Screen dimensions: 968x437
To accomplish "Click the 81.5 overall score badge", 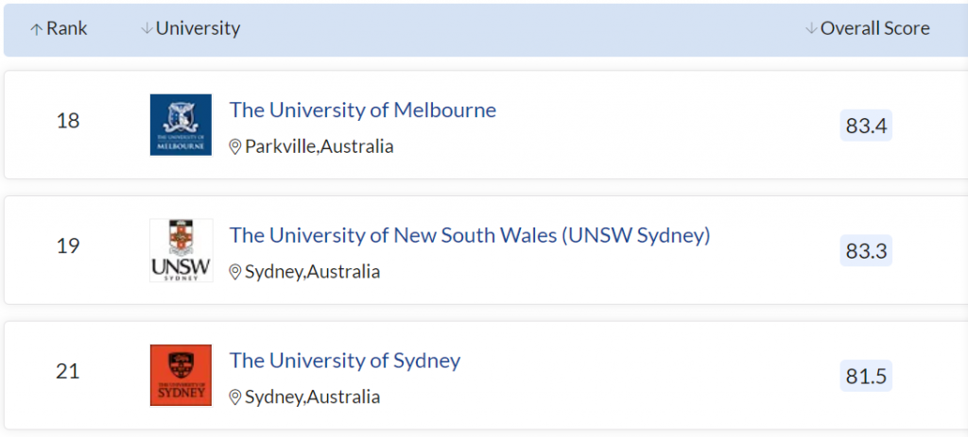I will coord(866,377).
